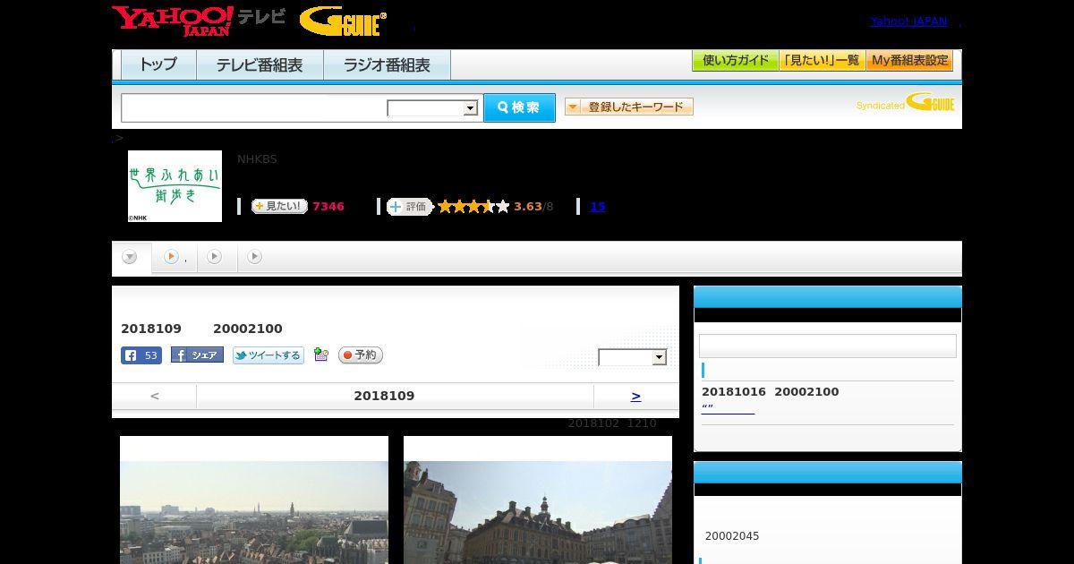Select the down-arrow program tab
The width and height of the screenshot is (1074, 564).
(131, 257)
